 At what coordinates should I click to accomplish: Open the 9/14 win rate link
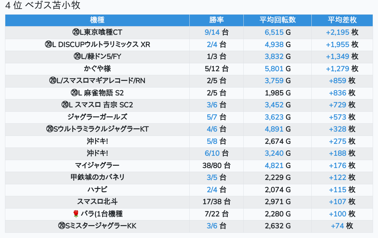212,32
